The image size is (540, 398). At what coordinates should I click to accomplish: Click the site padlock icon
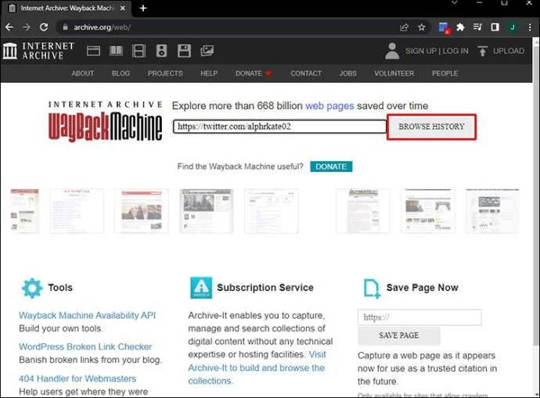click(65, 27)
